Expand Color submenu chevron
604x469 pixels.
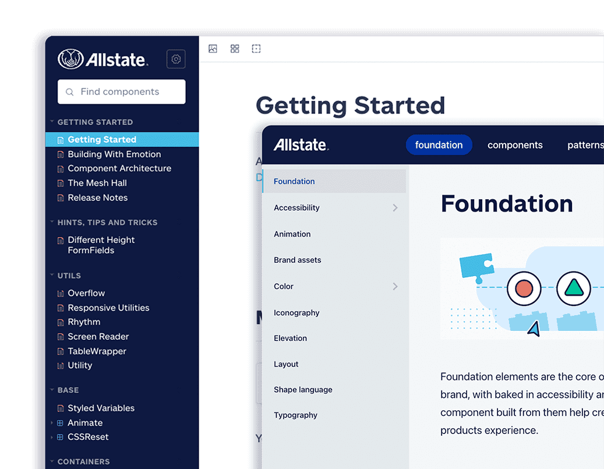(395, 286)
